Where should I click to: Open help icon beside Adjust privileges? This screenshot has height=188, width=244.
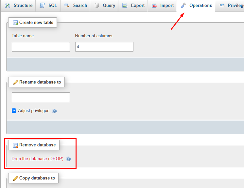click(54, 111)
